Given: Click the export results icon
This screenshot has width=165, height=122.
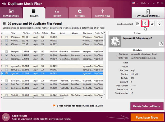Looking at the screenshot, I should (x=152, y=24).
